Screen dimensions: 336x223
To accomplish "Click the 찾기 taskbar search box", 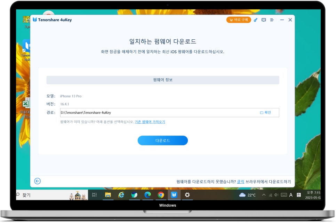I will [51, 195].
